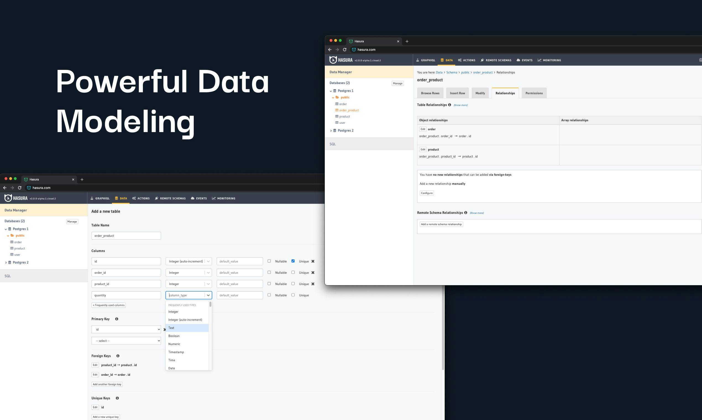The width and height of the screenshot is (702, 420).
Task: Click the back arrow in the Add-a-new-table browser window
Action: 5,188
